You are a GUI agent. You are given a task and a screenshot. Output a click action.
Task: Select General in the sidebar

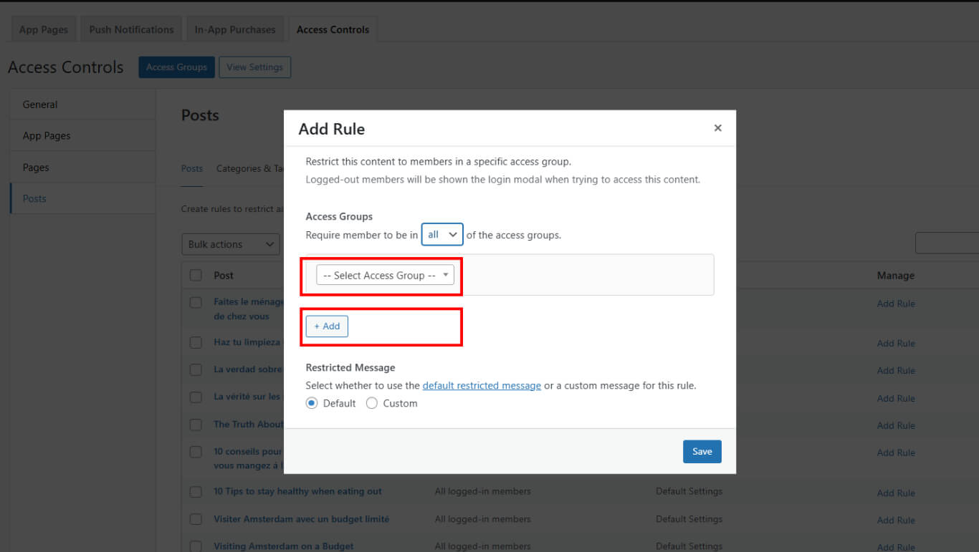40,105
